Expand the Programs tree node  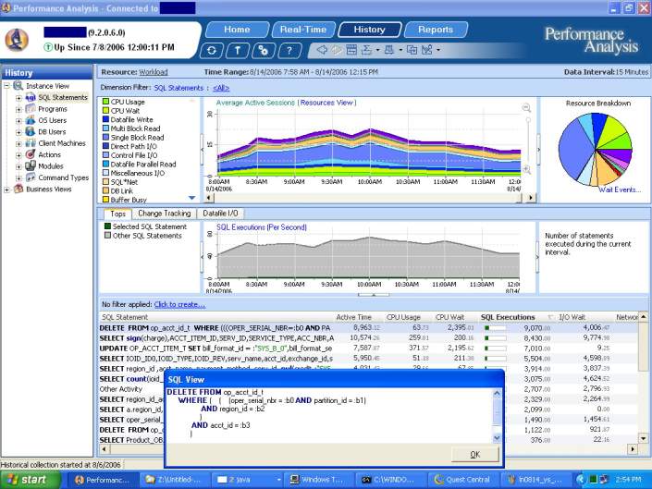(18, 109)
